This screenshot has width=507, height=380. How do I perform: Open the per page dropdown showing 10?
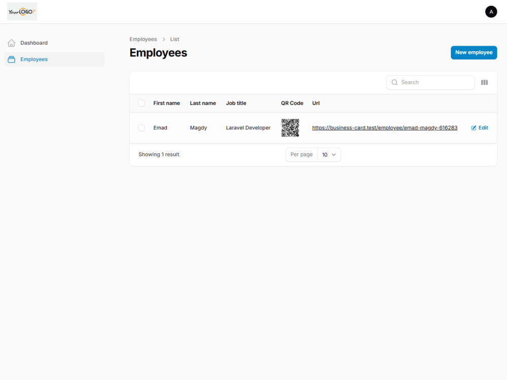point(329,155)
